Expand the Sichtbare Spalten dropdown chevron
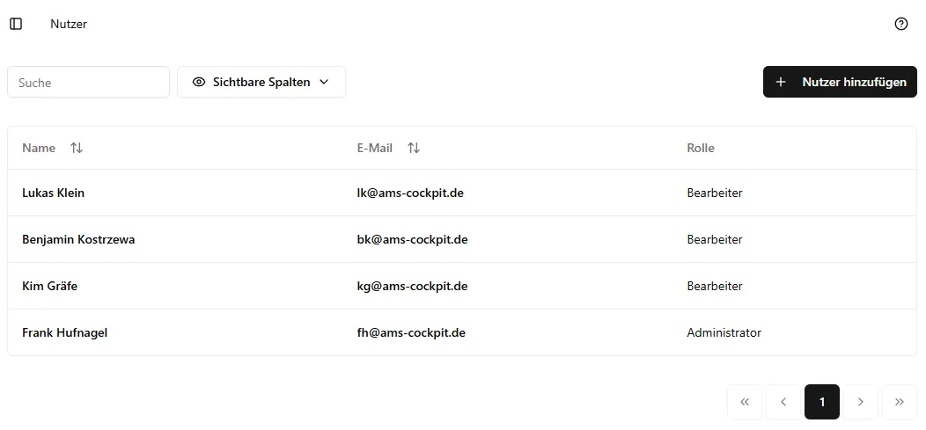Viewport: 926px width, 430px height. (324, 82)
